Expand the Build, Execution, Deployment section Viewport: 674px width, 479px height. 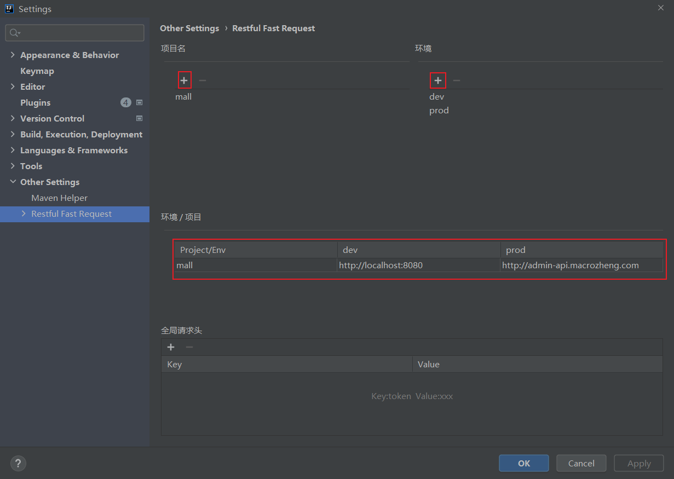(13, 134)
